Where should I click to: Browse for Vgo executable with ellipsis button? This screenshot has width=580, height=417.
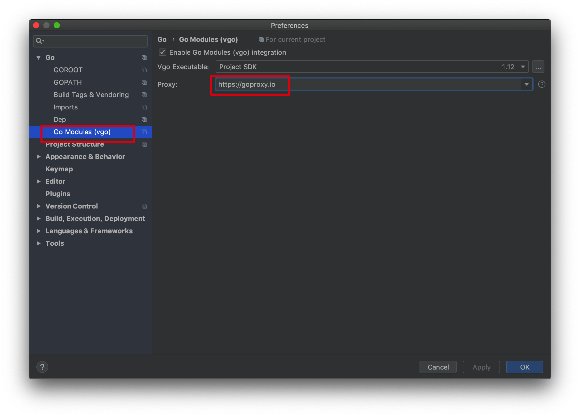pyautogui.click(x=538, y=67)
